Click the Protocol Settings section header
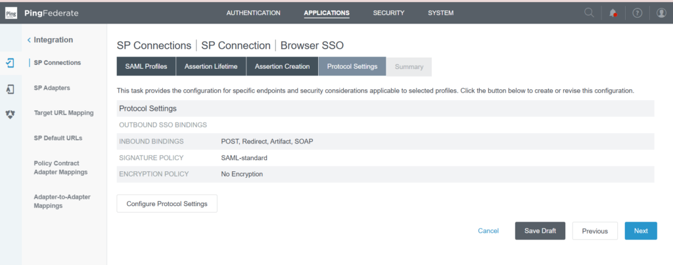673x265 pixels. point(148,108)
